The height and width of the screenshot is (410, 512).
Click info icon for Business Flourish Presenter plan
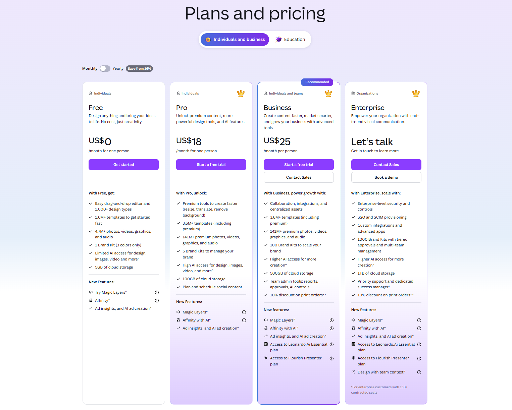(331, 358)
